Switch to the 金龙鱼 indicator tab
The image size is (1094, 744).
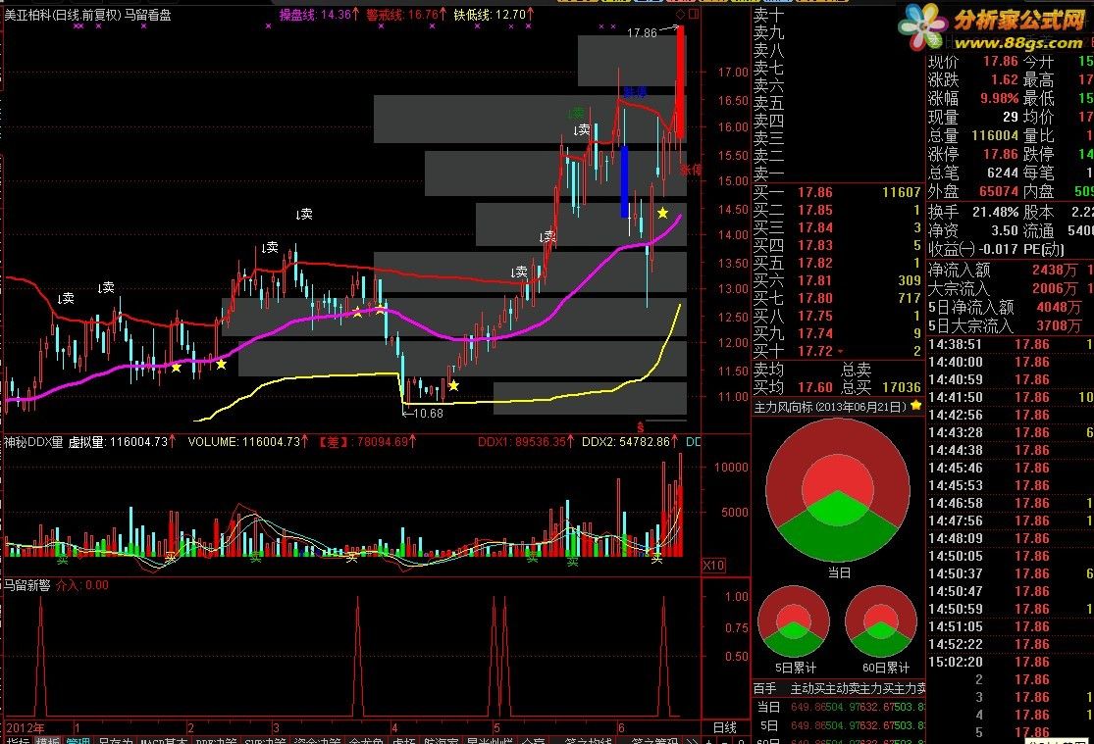click(x=366, y=740)
